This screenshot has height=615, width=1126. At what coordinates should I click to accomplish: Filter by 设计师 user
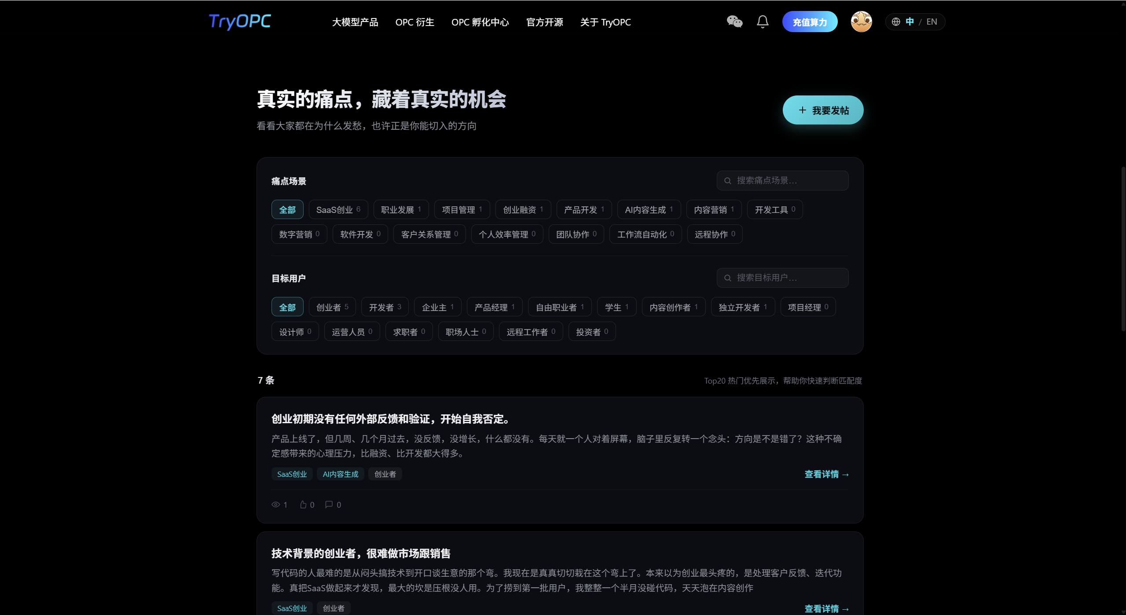(x=295, y=332)
